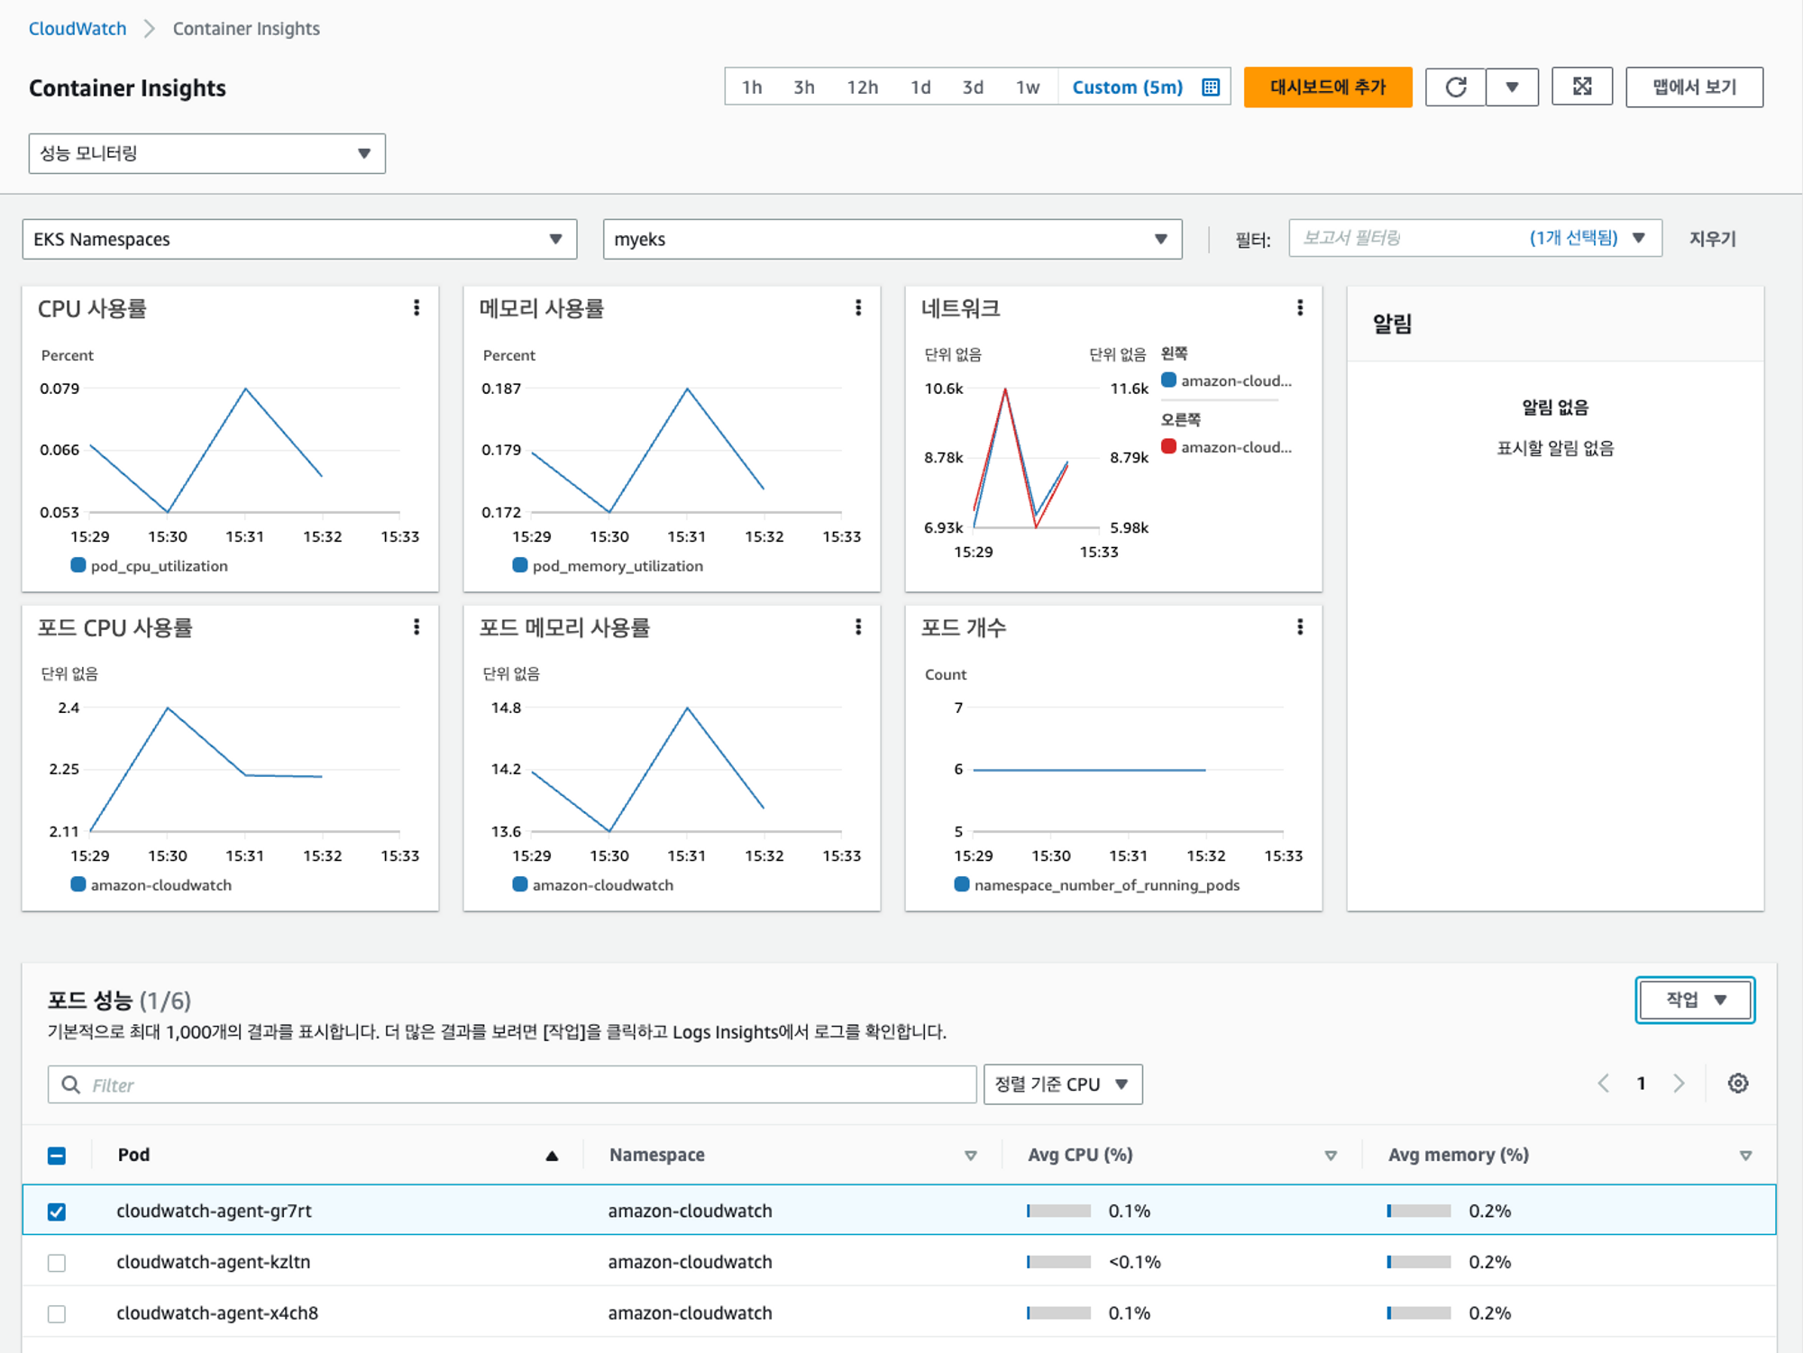The image size is (1803, 1353).
Task: Click page number 1 in pagination
Action: tap(1641, 1083)
